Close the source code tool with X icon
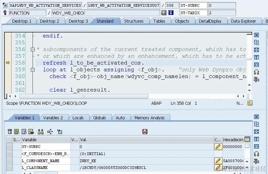The image size is (268, 174). [x=256, y=35]
